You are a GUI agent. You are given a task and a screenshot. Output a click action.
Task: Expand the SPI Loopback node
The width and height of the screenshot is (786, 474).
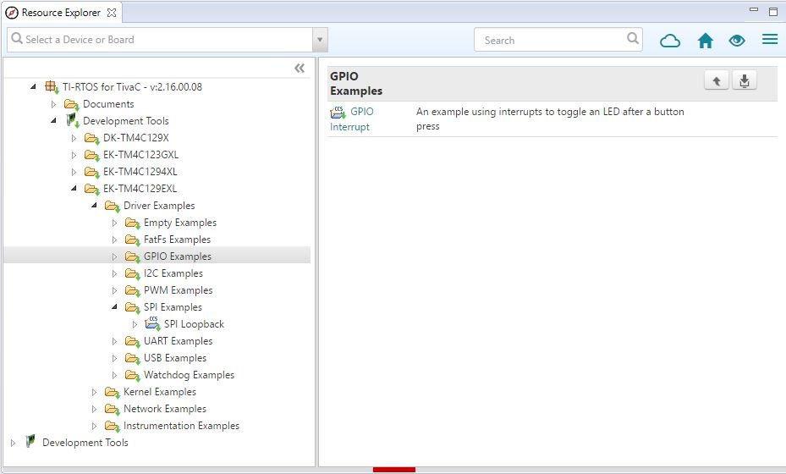135,324
